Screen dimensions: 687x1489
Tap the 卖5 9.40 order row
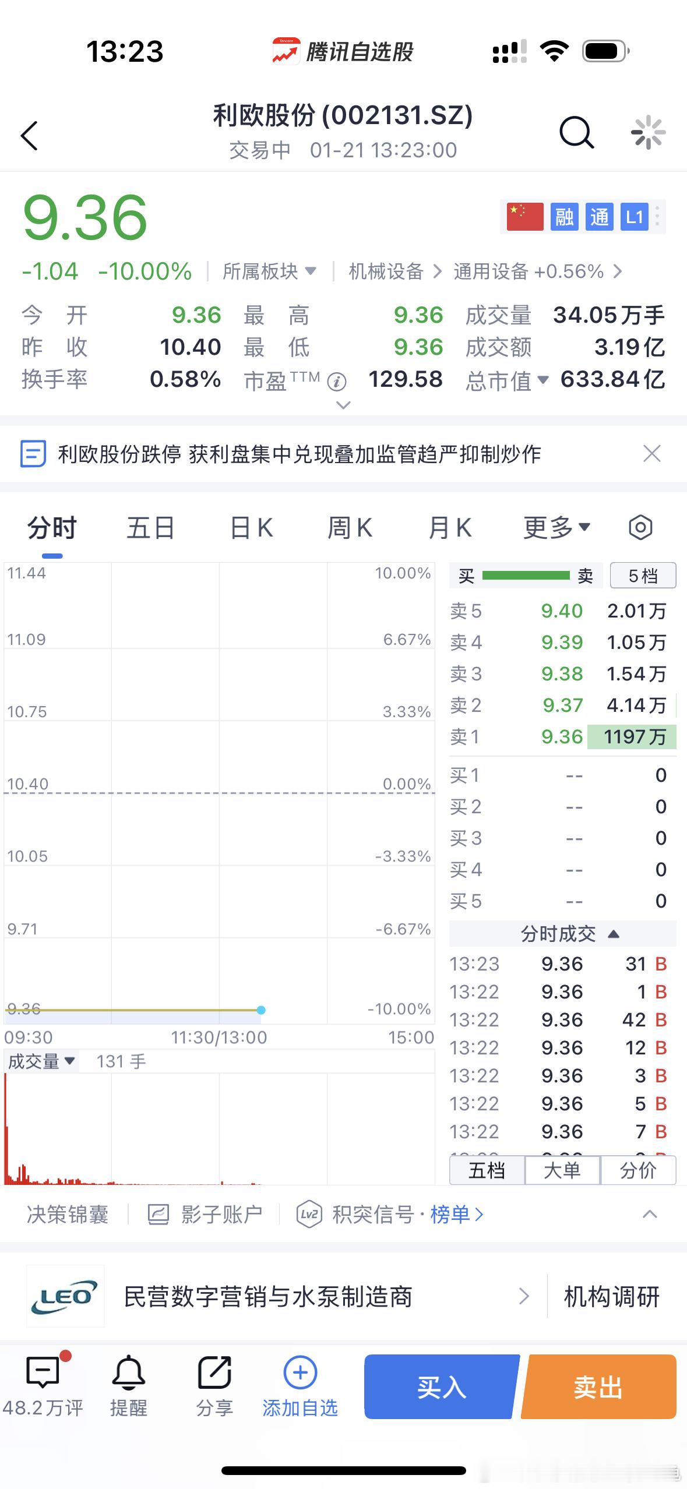pyautogui.click(x=562, y=611)
